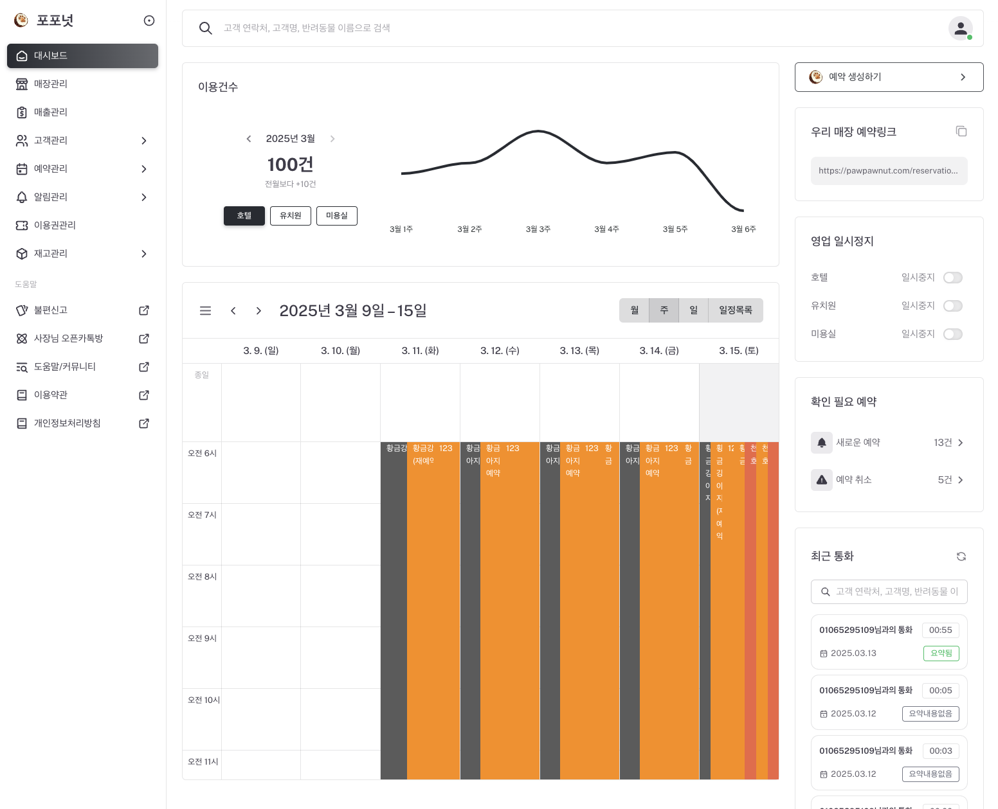Viewport: 998px width, 809px height.
Task: Click the 알림관리 bell icon
Action: tap(22, 197)
